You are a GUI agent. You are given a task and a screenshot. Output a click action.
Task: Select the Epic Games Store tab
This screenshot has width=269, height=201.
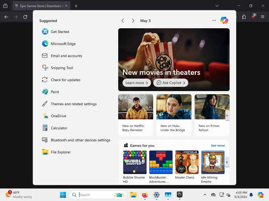(x=41, y=6)
